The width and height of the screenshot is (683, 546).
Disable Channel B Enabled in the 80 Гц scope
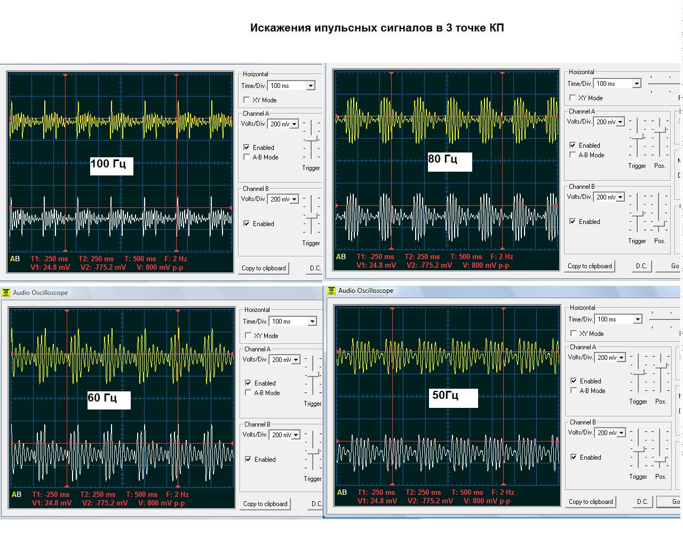[x=573, y=221]
